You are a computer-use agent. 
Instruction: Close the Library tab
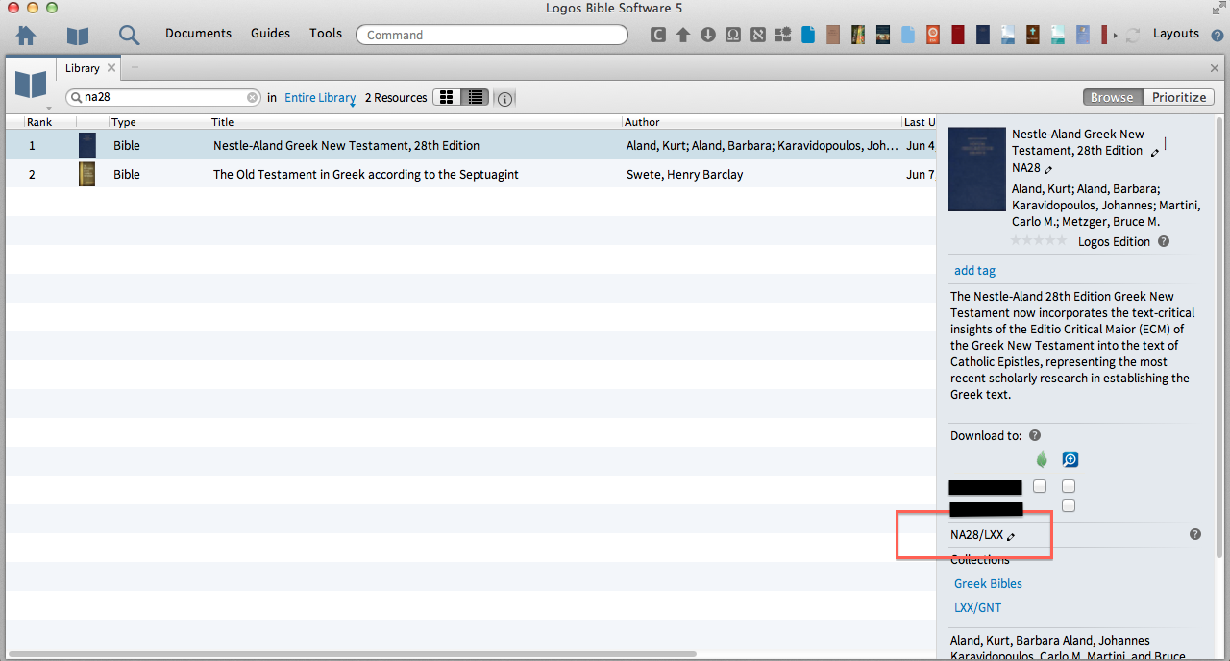(x=111, y=68)
